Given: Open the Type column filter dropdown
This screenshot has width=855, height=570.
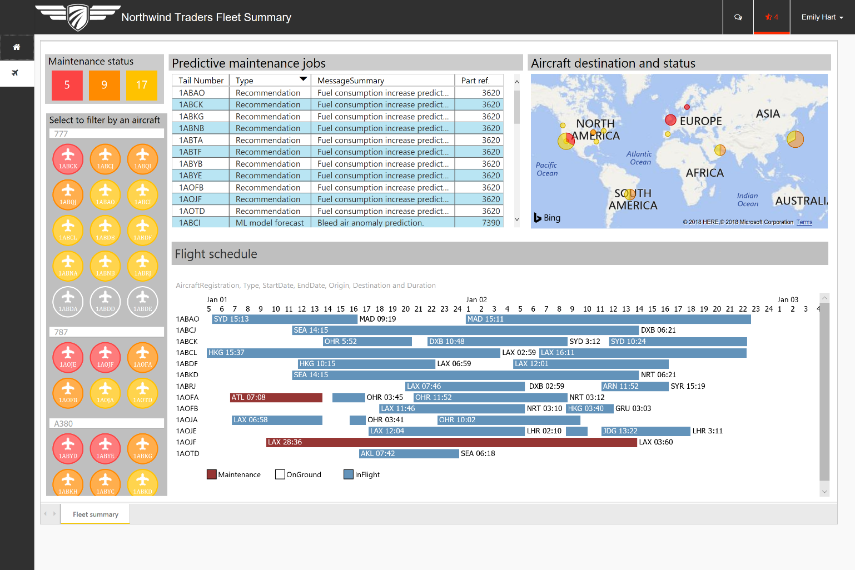Looking at the screenshot, I should [x=304, y=79].
